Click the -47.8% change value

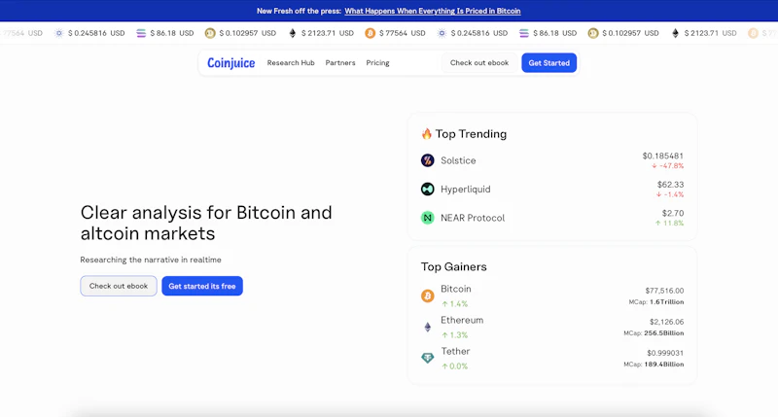coord(668,165)
